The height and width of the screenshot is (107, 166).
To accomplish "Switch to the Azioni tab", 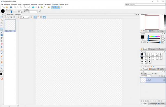I will 161,103.
